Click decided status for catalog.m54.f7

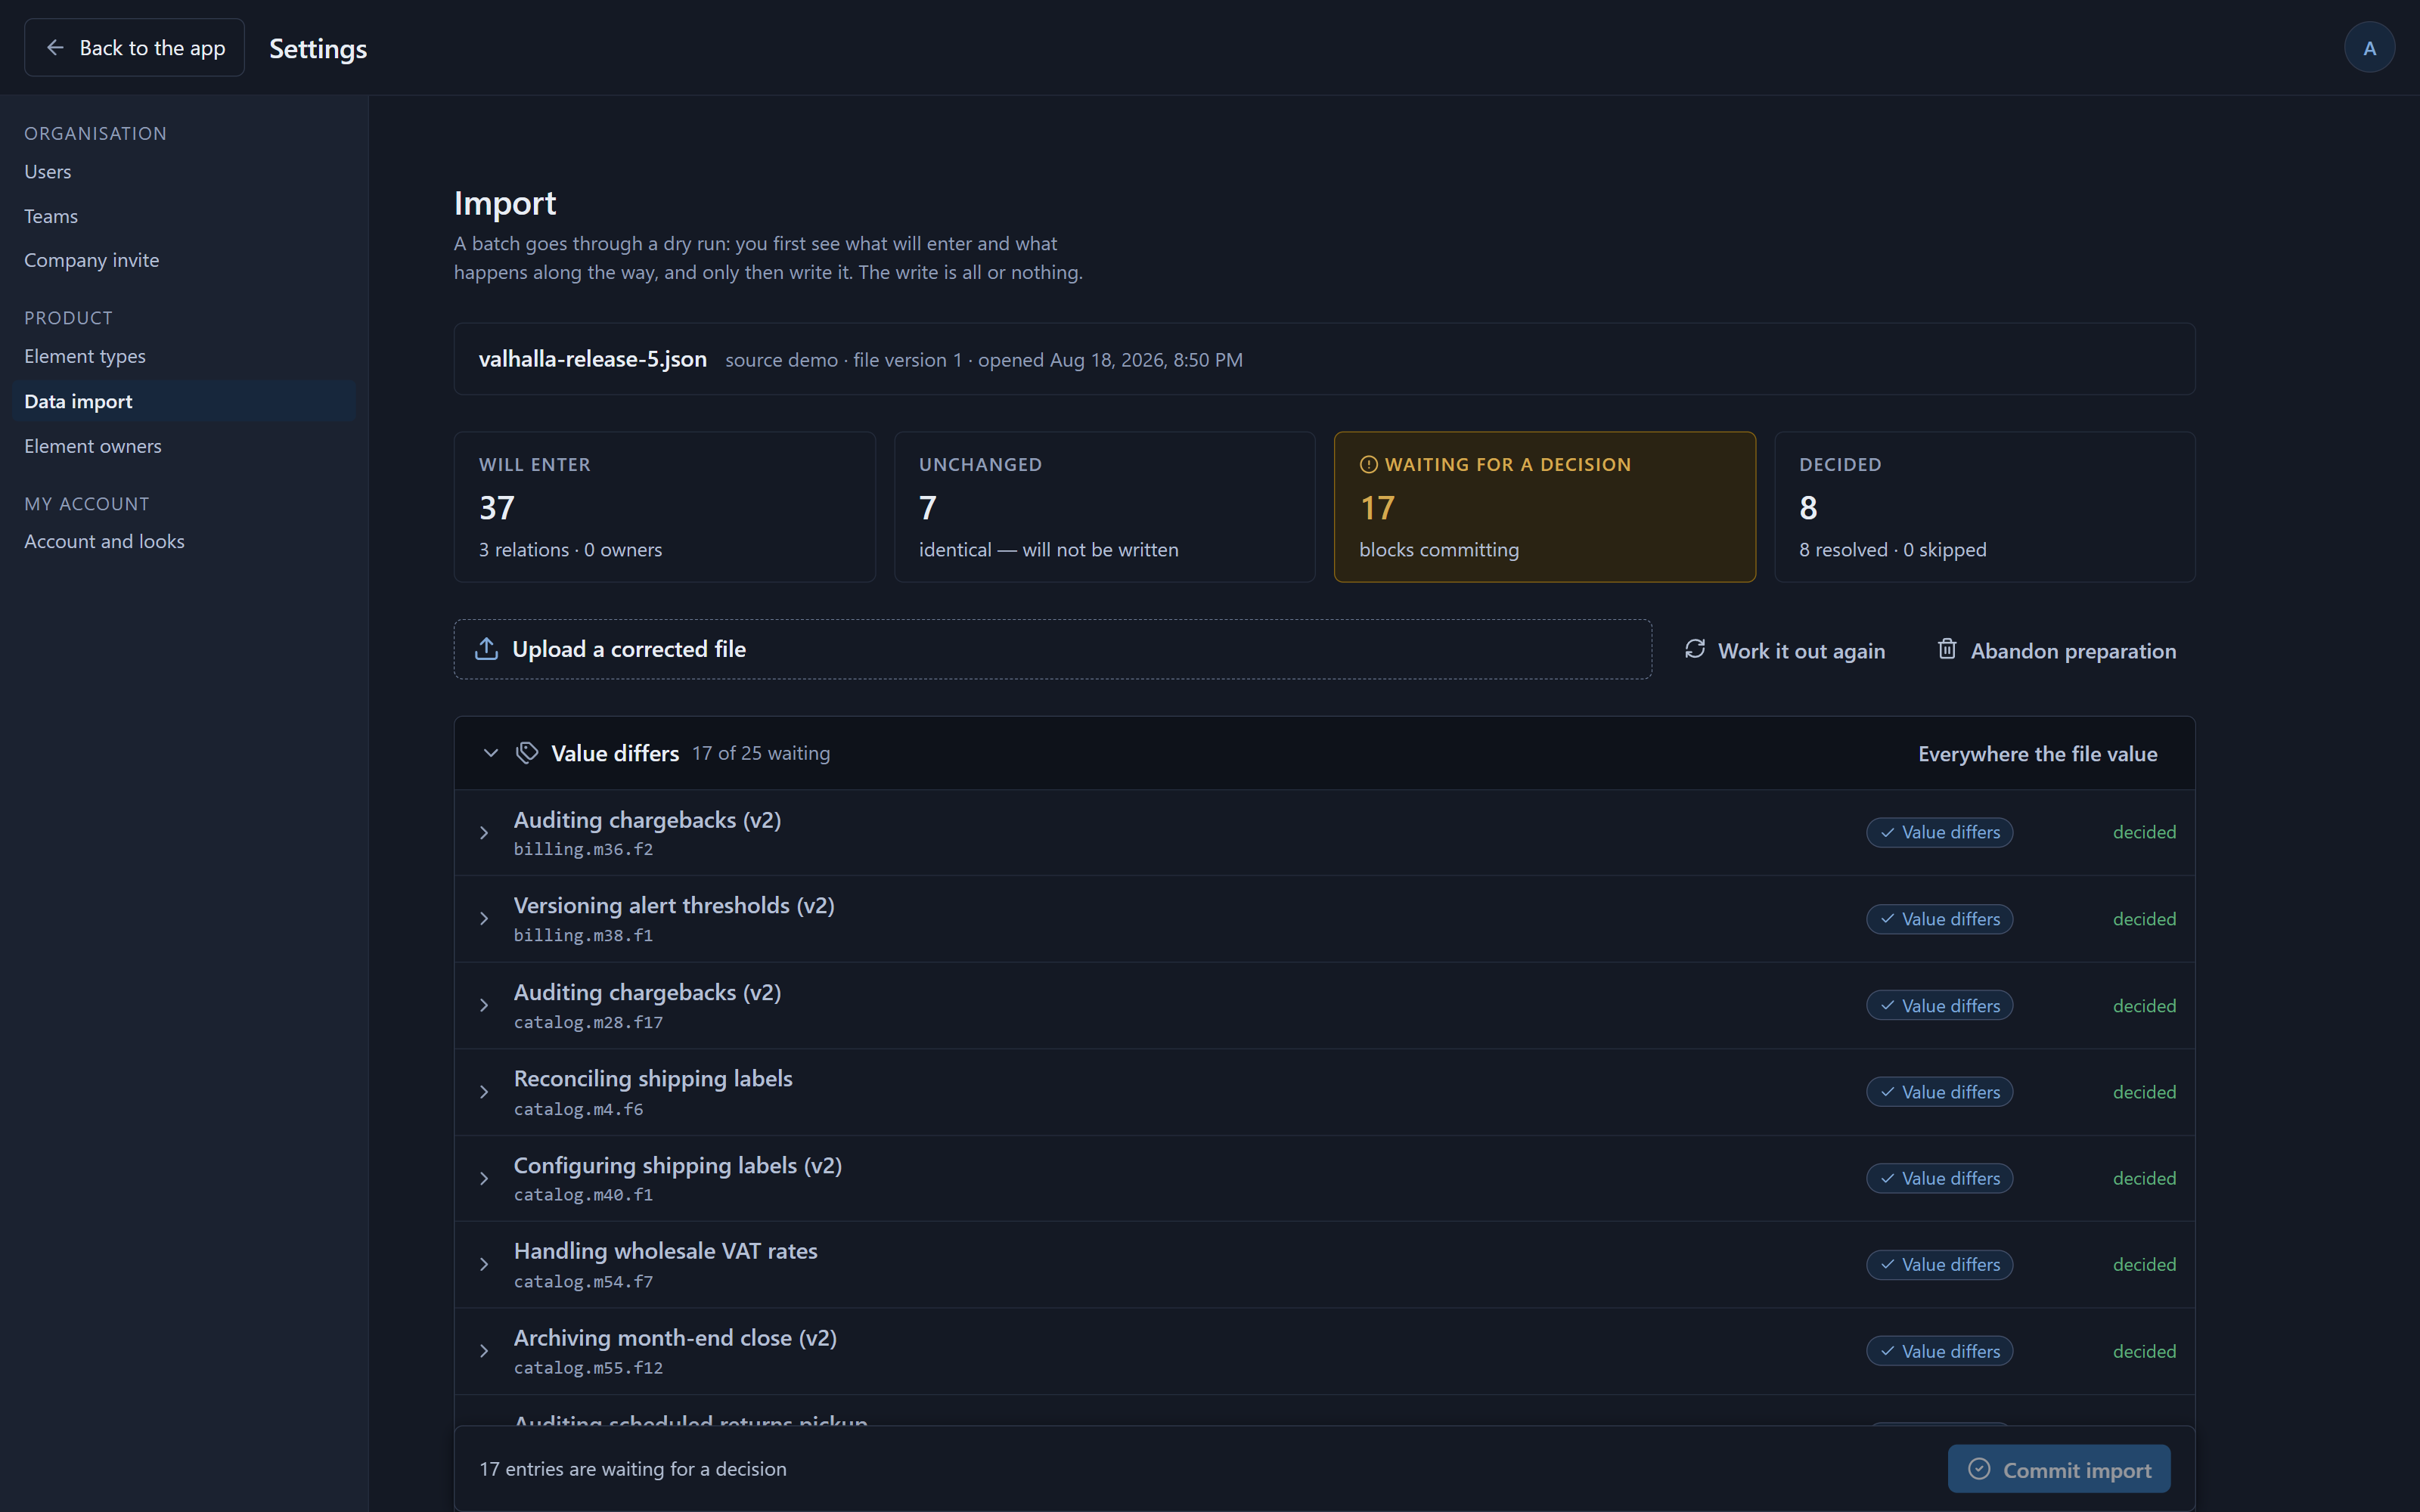tap(2144, 1265)
